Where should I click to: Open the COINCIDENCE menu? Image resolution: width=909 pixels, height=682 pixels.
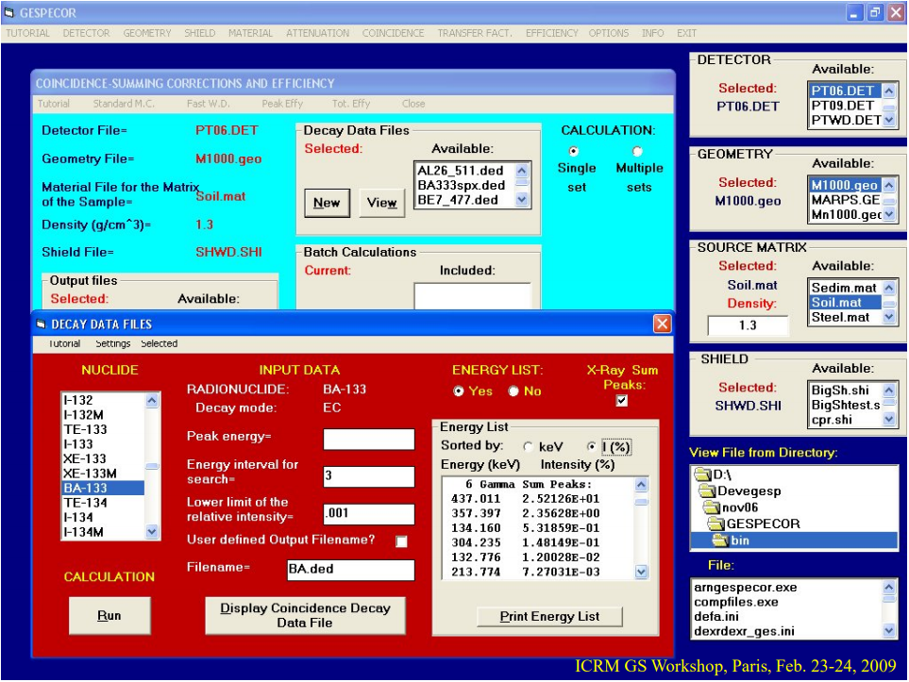click(393, 33)
